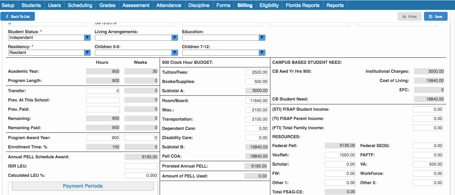Click the Tuition/Fees input field

(x=256, y=72)
